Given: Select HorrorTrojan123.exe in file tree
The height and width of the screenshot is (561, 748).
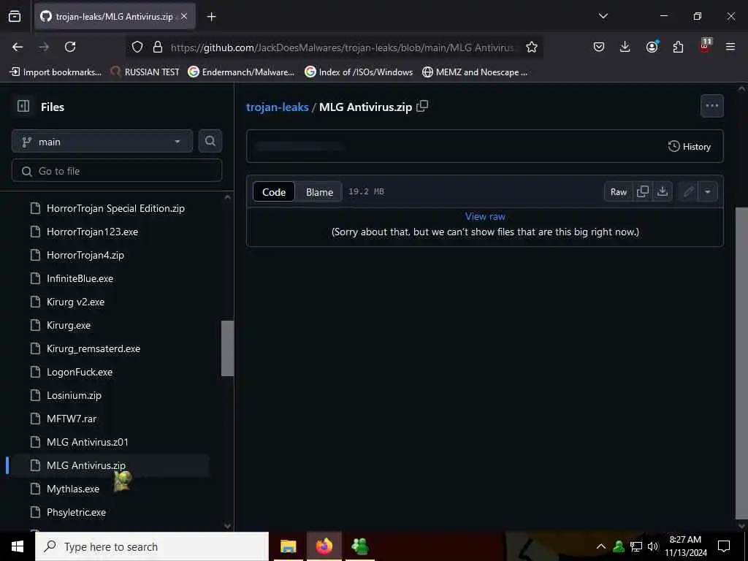Looking at the screenshot, I should point(92,232).
